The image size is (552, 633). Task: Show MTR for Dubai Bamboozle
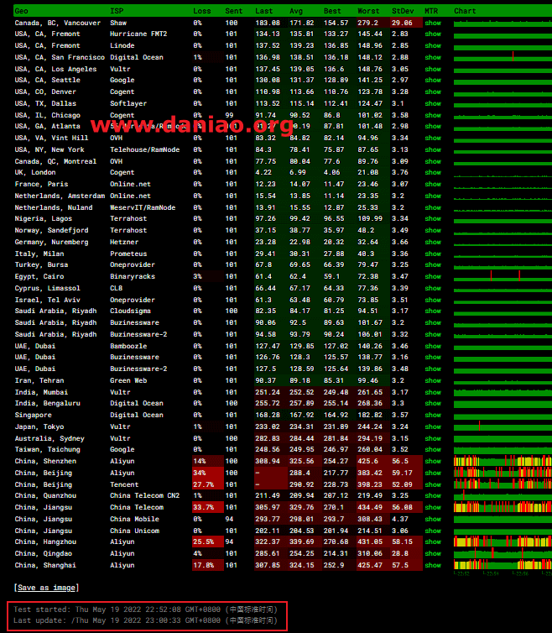433,346
